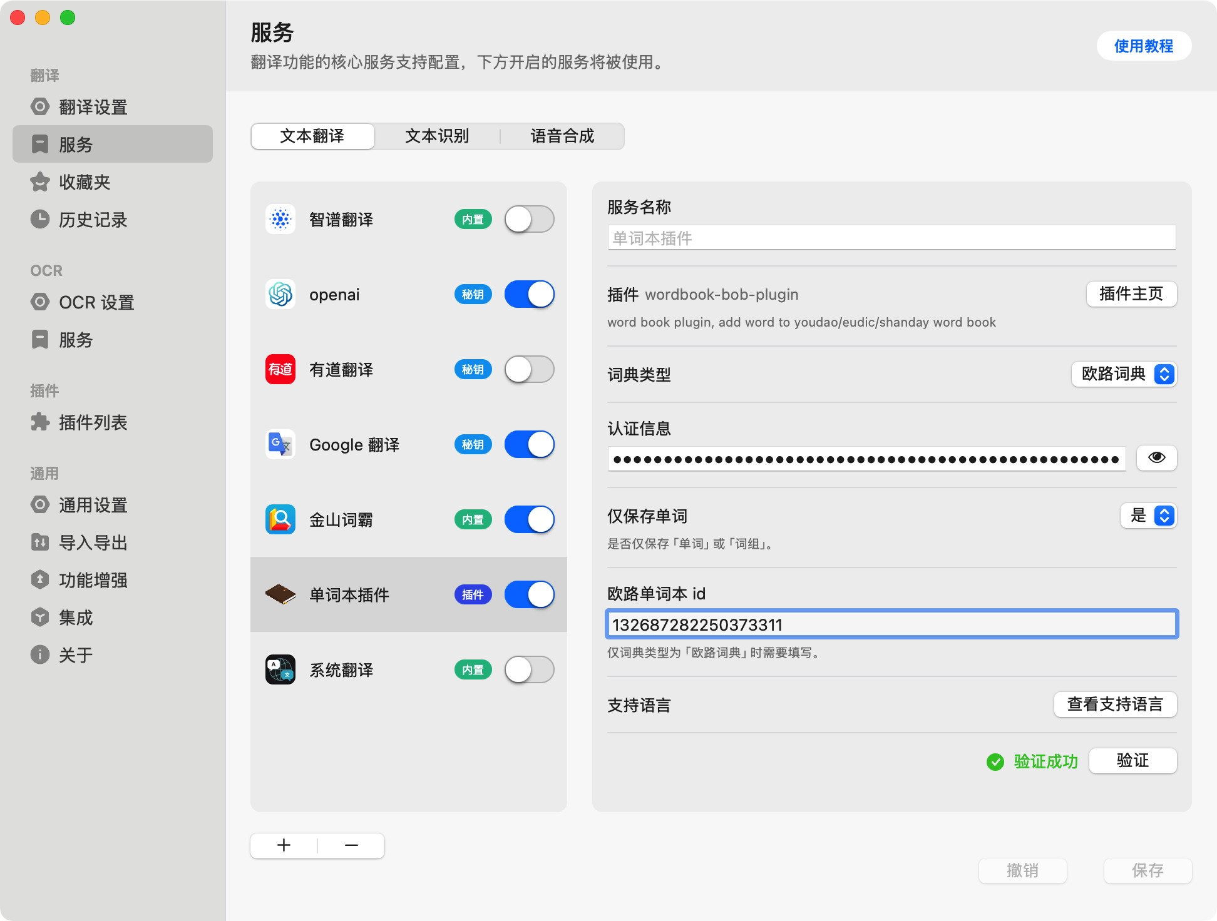The height and width of the screenshot is (921, 1217).
Task: Click the 金山词霸 service icon
Action: pyautogui.click(x=280, y=520)
